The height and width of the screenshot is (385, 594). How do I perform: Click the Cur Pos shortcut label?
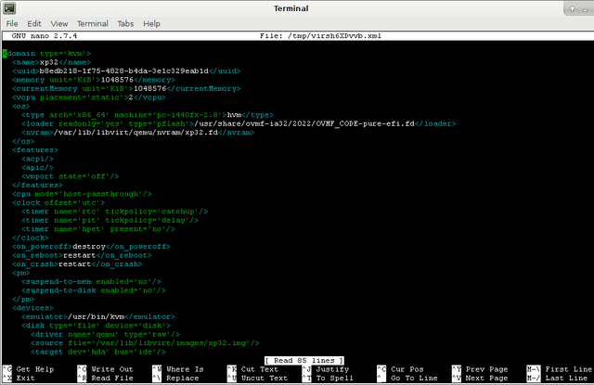click(407, 369)
